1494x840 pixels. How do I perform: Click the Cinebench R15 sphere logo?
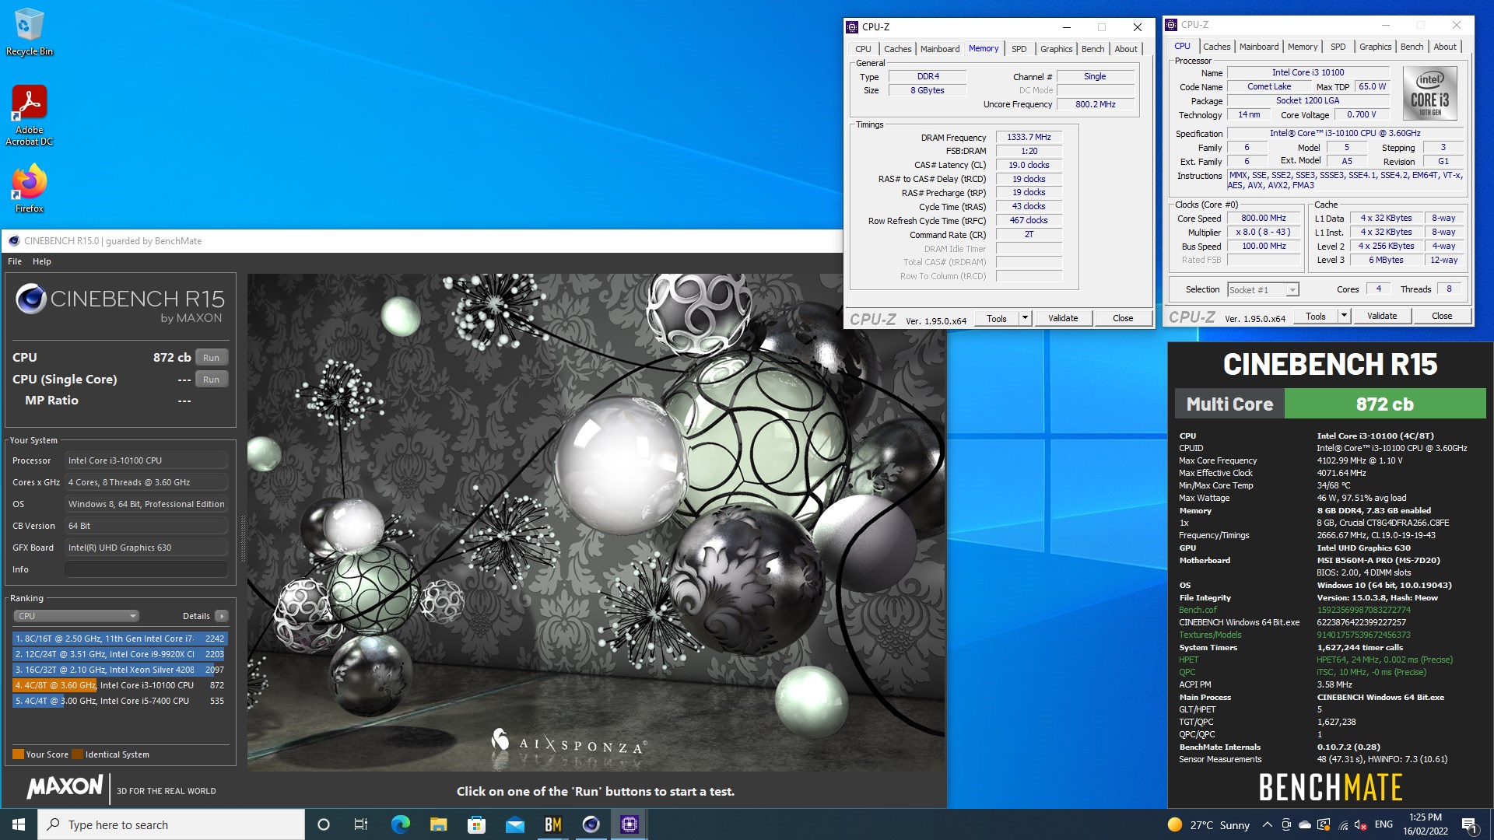point(31,299)
